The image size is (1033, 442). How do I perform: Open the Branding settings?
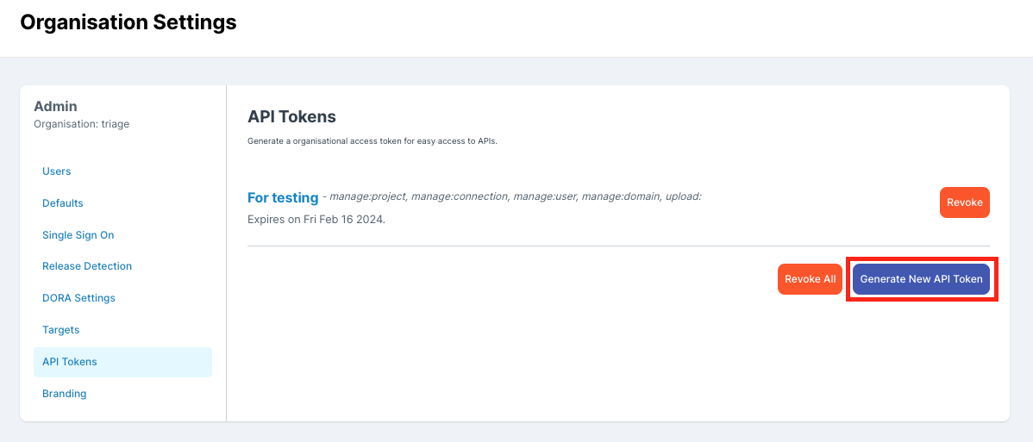(x=65, y=394)
